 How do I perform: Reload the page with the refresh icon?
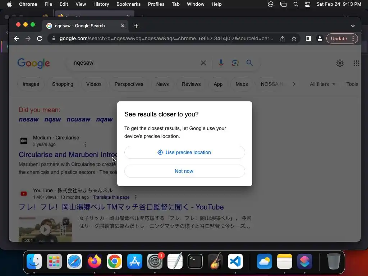click(40, 38)
